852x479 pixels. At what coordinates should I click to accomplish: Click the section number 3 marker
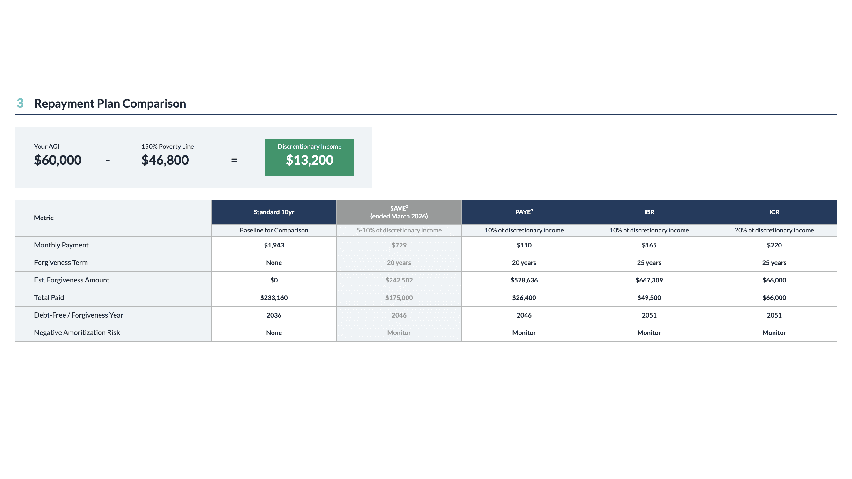tap(20, 103)
